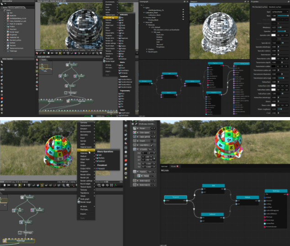Click the wrench icon atop the node inspector
The image size is (290, 246).
click(x=136, y=124)
